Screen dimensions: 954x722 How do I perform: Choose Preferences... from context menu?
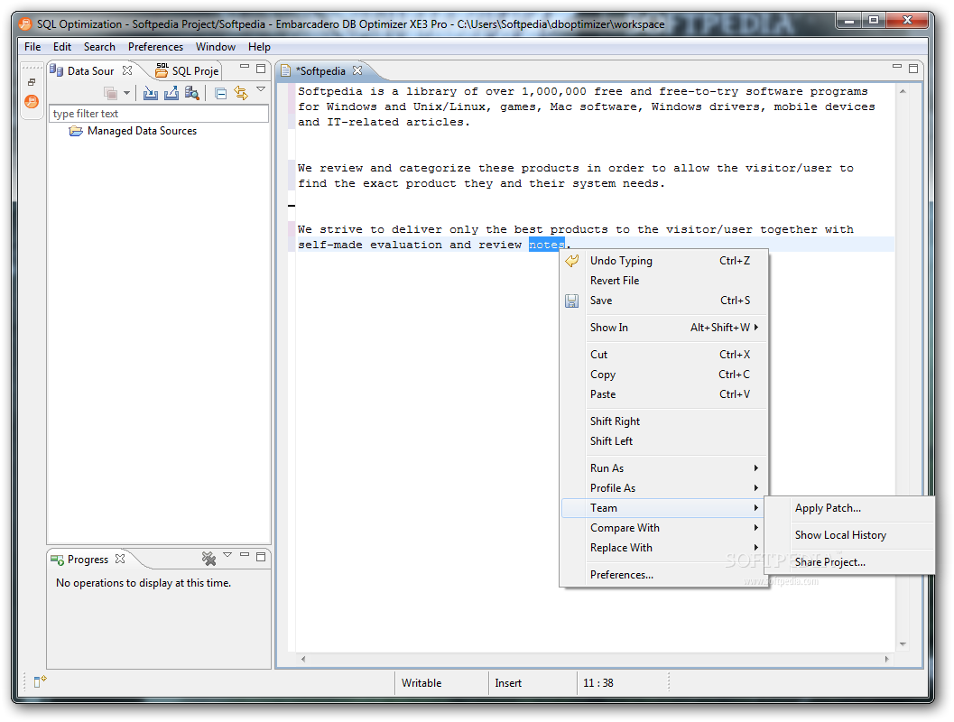pyautogui.click(x=664, y=575)
